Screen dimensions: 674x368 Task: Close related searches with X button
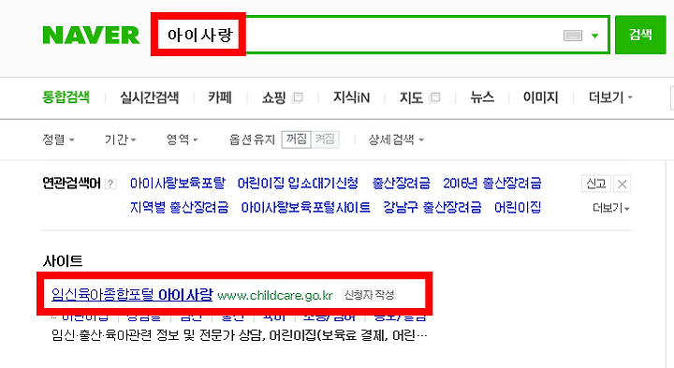[x=622, y=184]
